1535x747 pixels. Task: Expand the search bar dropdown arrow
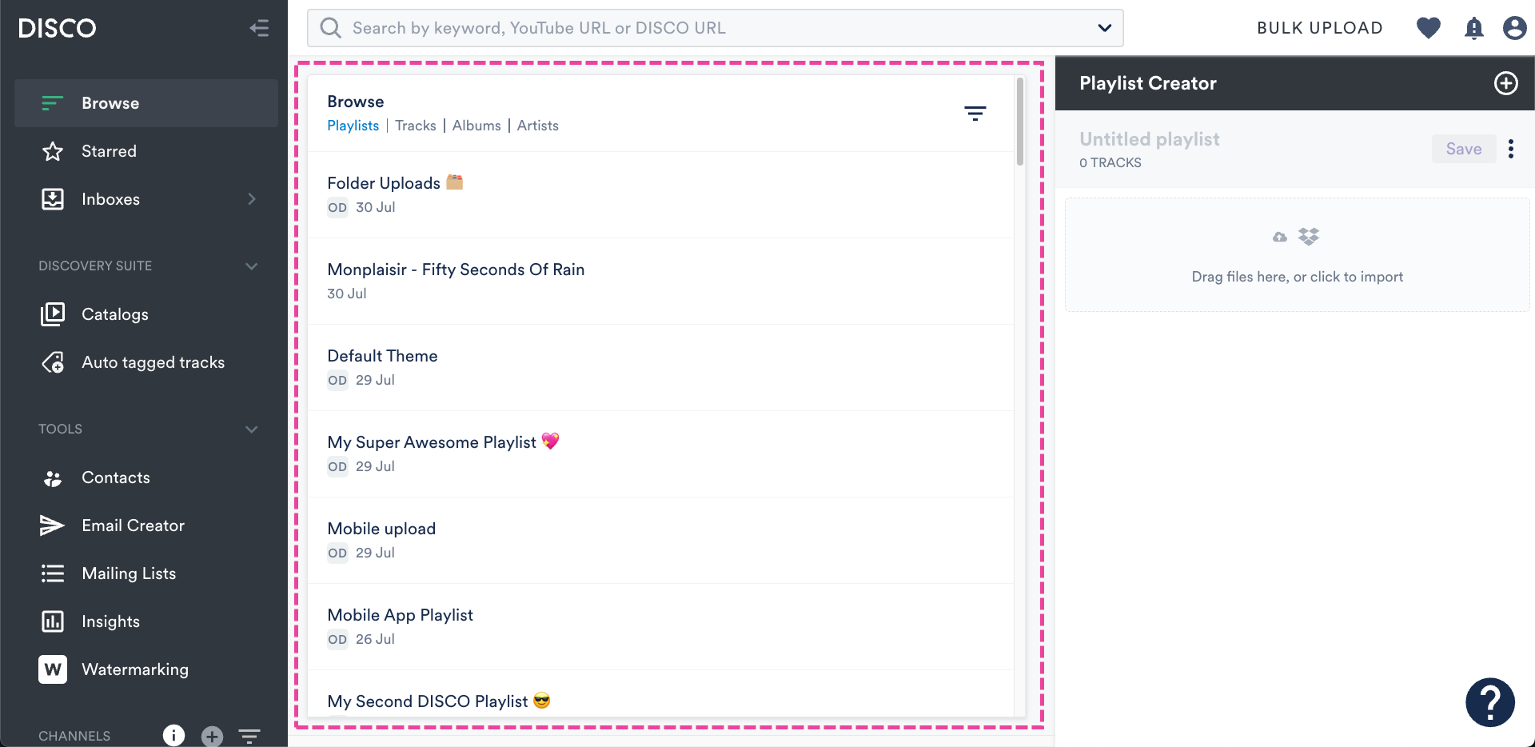(1104, 28)
